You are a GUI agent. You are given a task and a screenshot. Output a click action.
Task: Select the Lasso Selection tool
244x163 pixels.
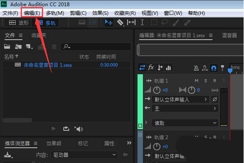pos(164,23)
